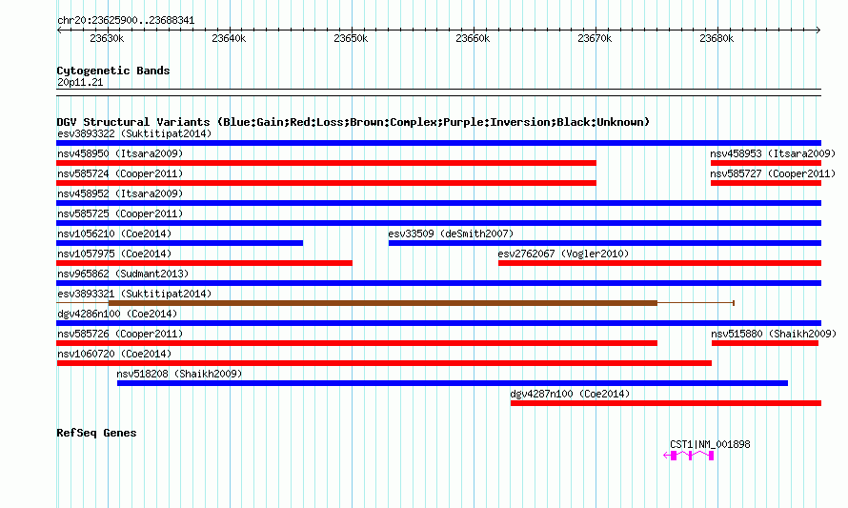Click the blue nsv1056210 gain bar
This screenshot has width=848, height=508.
pyautogui.click(x=179, y=243)
